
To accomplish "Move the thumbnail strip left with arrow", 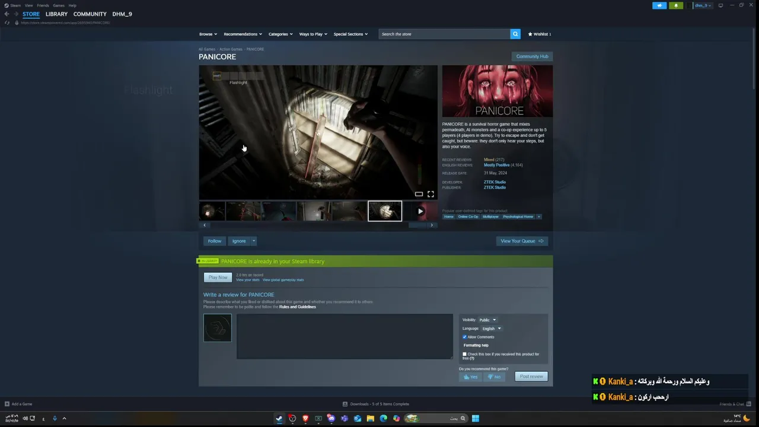I will (x=205, y=225).
